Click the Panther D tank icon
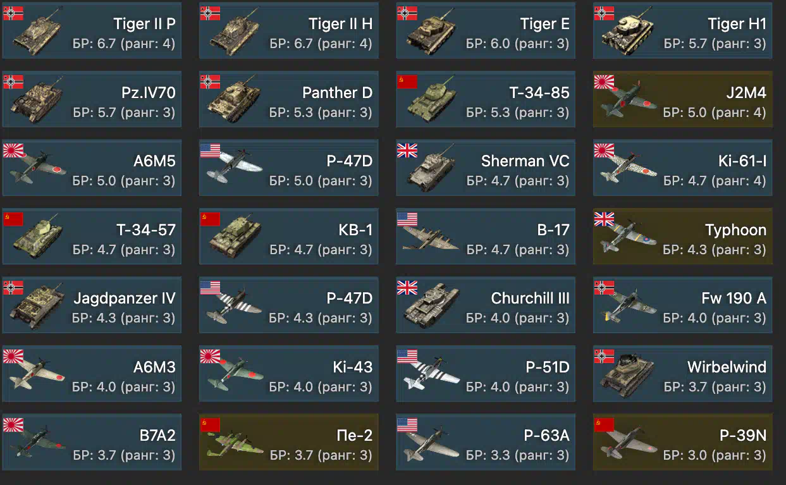786x485 pixels. [x=235, y=101]
